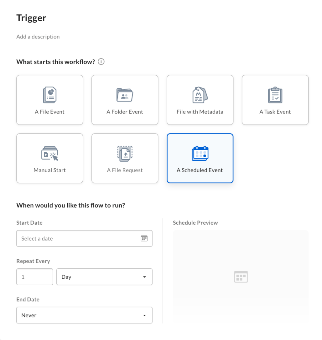Click the "Start Date" field label
322x340 pixels.
[29, 223]
